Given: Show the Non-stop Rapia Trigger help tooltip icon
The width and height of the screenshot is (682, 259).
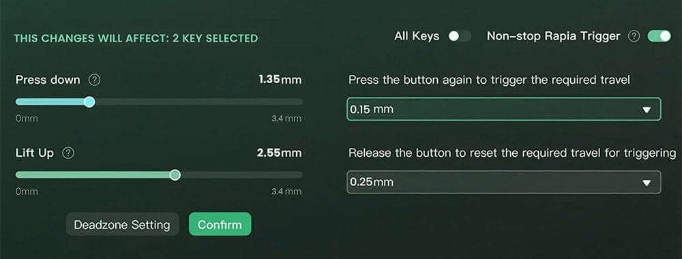Looking at the screenshot, I should (x=634, y=37).
